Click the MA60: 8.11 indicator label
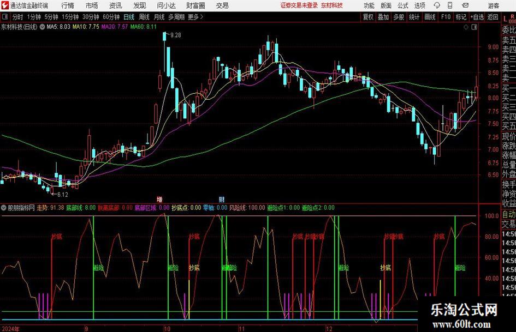516x332 pixels. pos(144,27)
